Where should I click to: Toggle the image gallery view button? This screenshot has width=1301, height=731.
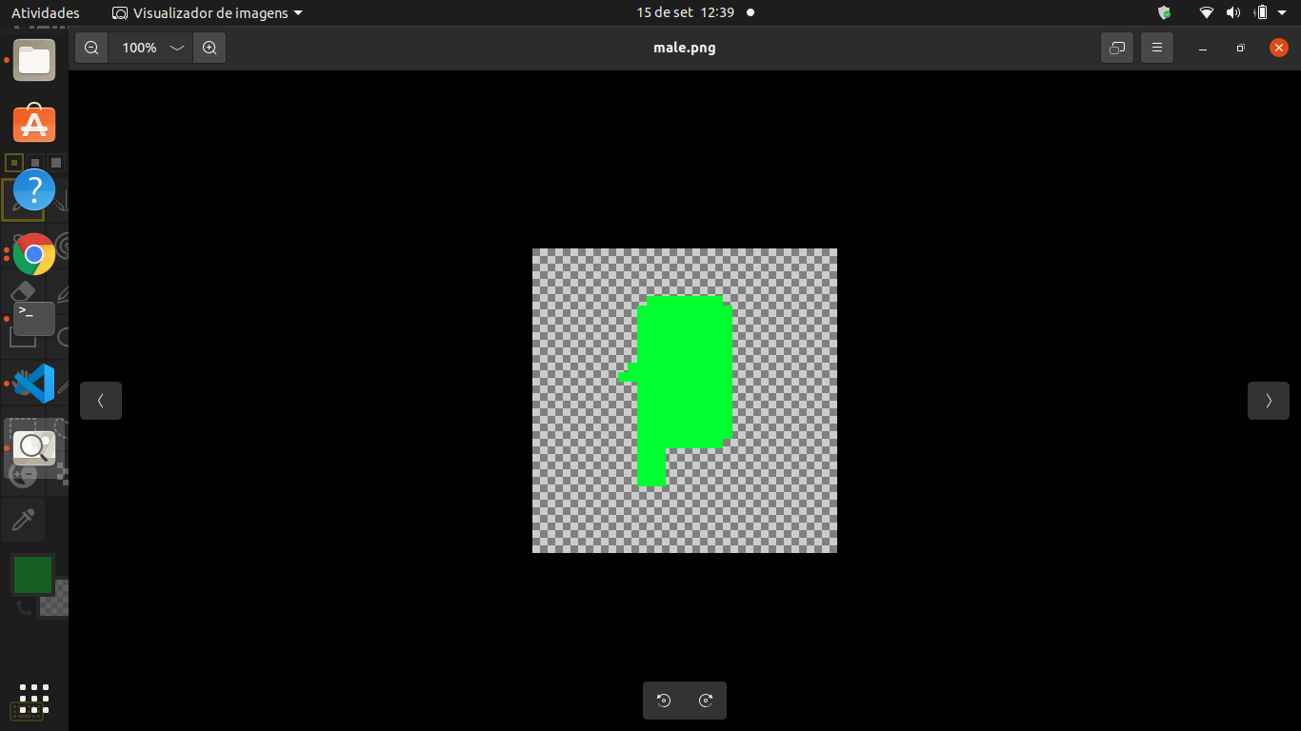(x=1117, y=48)
